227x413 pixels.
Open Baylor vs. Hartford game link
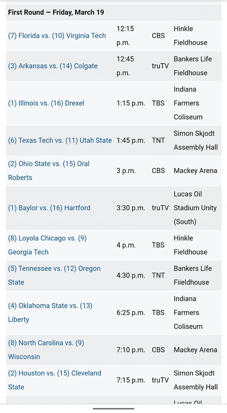point(49,208)
